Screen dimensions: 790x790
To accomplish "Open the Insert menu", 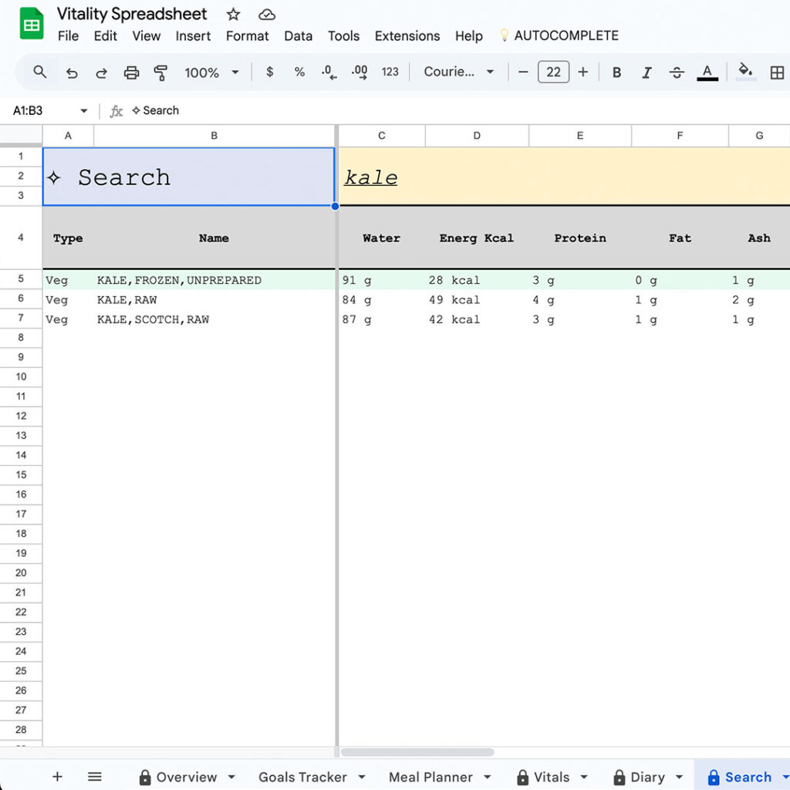I will point(193,35).
